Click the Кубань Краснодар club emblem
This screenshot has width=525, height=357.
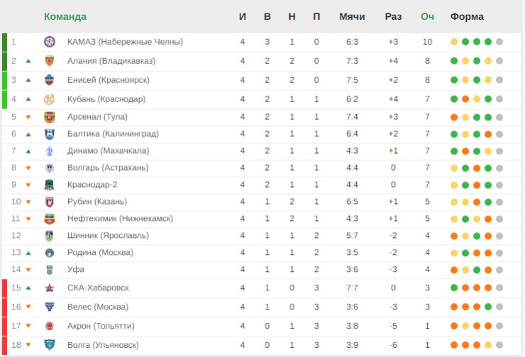[50, 99]
